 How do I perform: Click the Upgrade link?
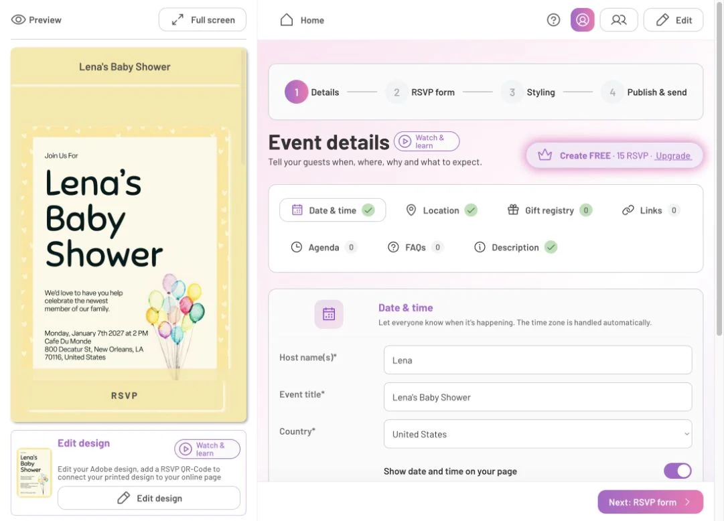(672, 155)
